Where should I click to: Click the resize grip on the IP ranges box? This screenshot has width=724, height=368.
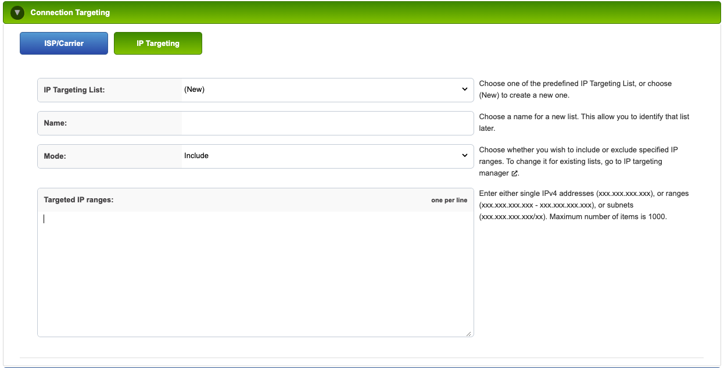click(x=468, y=333)
